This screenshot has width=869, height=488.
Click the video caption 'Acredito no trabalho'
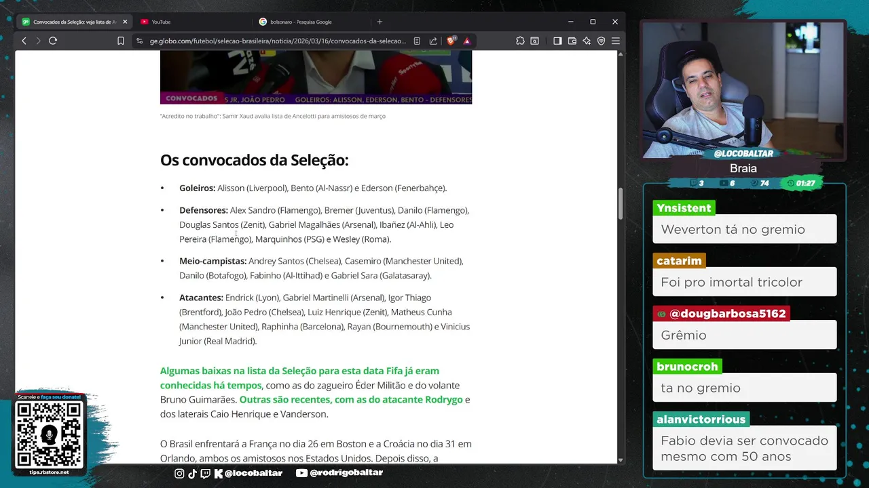pyautogui.click(x=272, y=116)
